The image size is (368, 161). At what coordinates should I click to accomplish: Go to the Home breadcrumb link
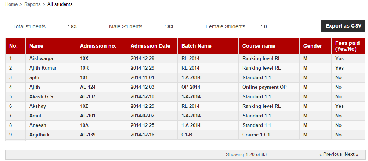click(11, 4)
